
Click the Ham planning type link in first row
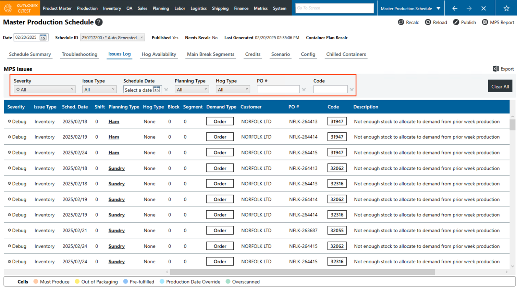pos(114,121)
